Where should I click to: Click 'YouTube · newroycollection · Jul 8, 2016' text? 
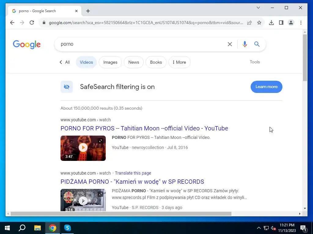coord(150,148)
